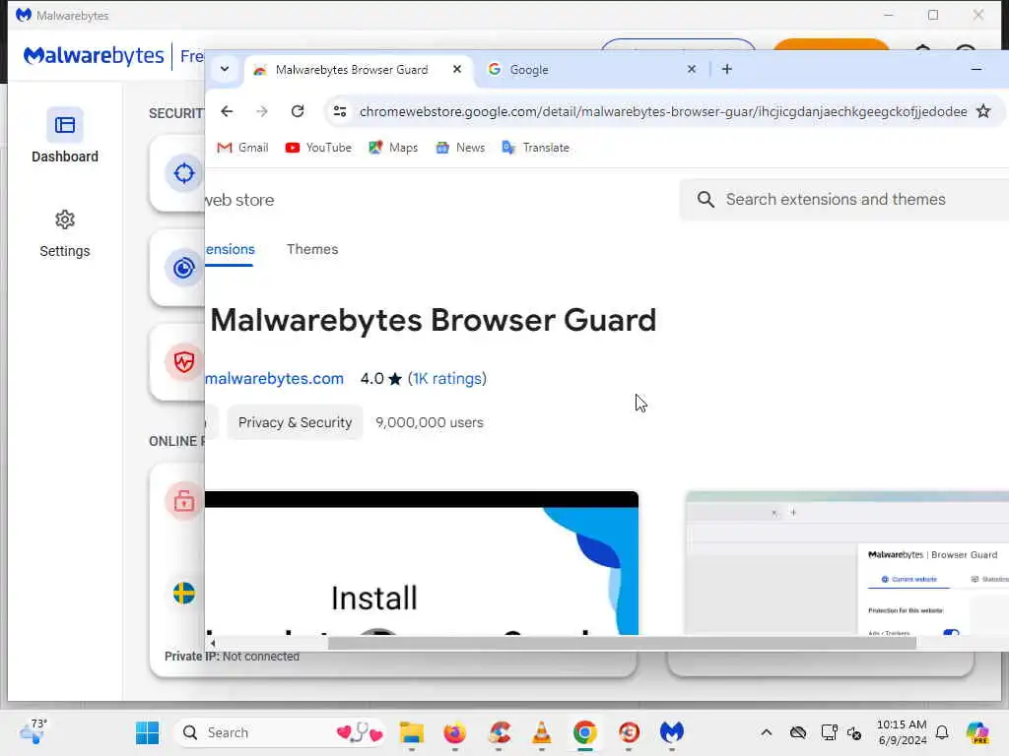1009x756 pixels.
Task: Open Settings in Malwarebytes sidebar
Action: click(64, 234)
